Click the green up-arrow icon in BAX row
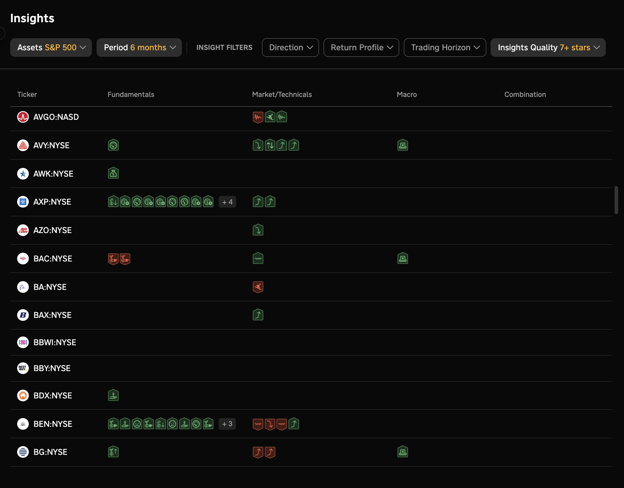This screenshot has width=624, height=488. pos(258,315)
